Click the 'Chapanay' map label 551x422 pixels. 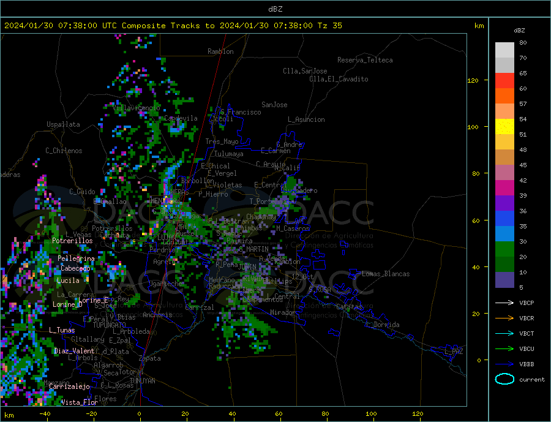[261, 217]
